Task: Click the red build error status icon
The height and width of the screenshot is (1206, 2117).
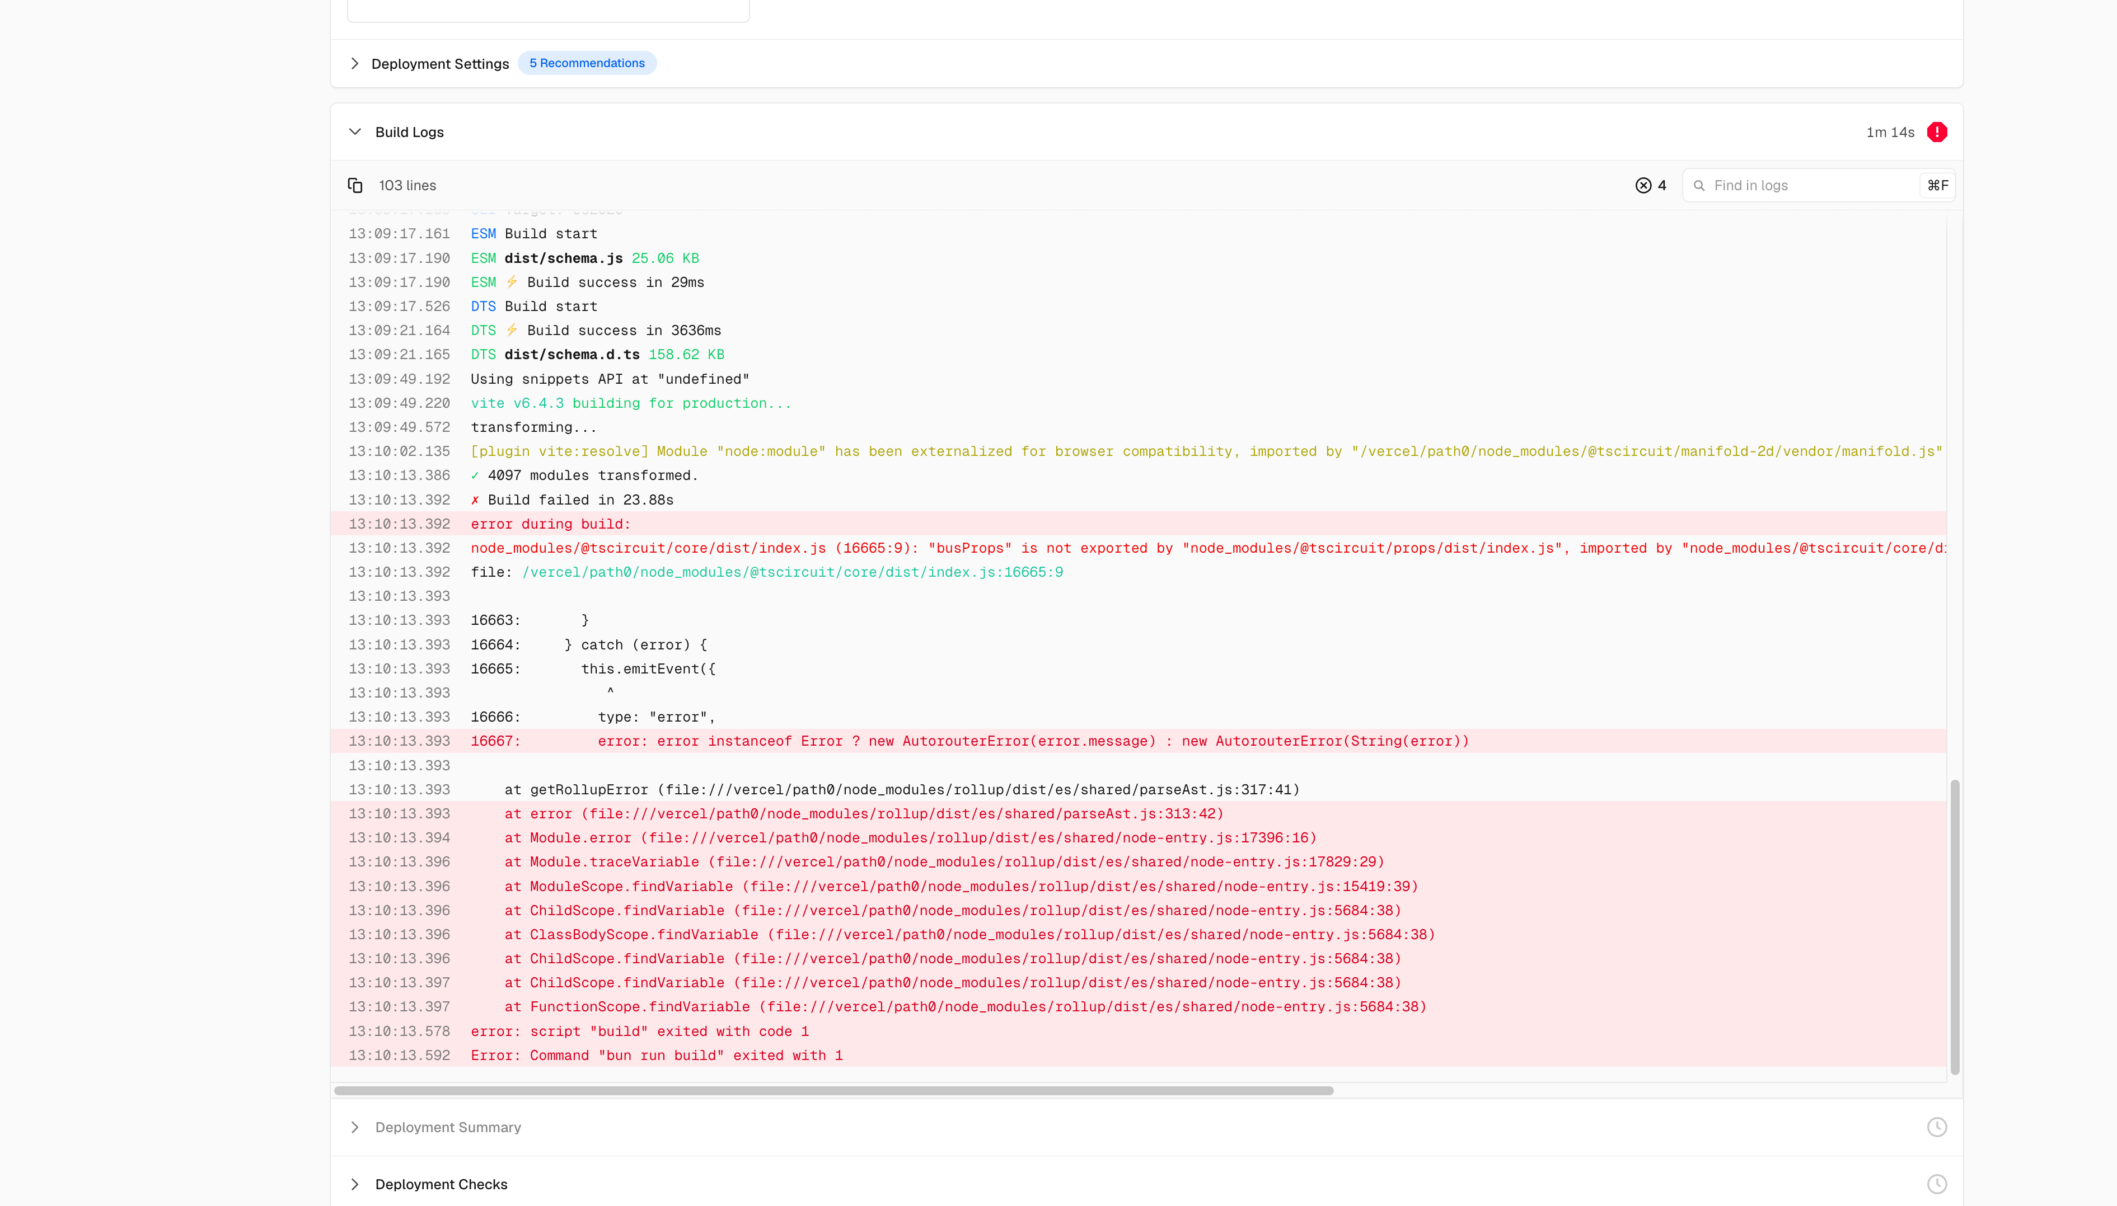Action: [x=1937, y=133]
